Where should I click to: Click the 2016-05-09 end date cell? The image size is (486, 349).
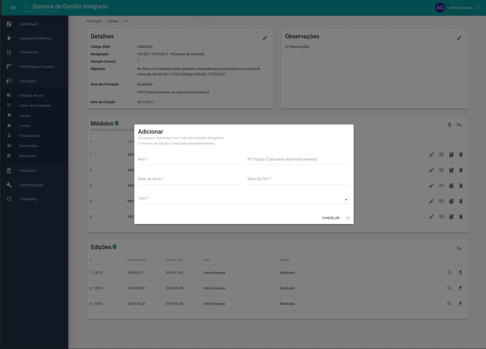[x=174, y=288]
